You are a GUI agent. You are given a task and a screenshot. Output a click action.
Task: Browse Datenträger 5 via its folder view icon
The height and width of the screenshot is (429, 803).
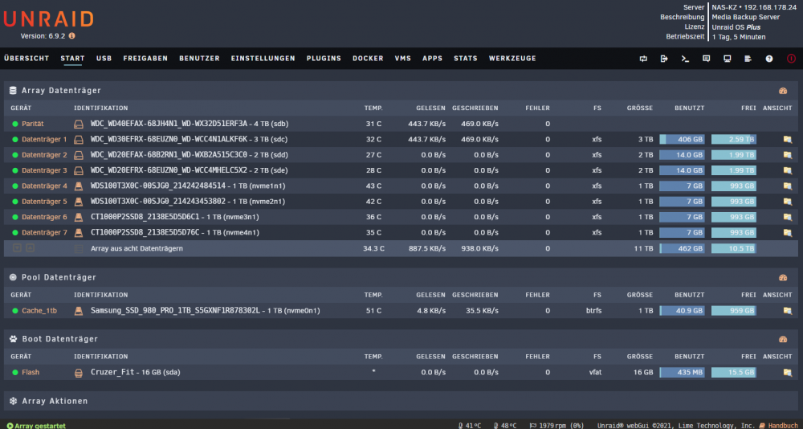click(788, 202)
